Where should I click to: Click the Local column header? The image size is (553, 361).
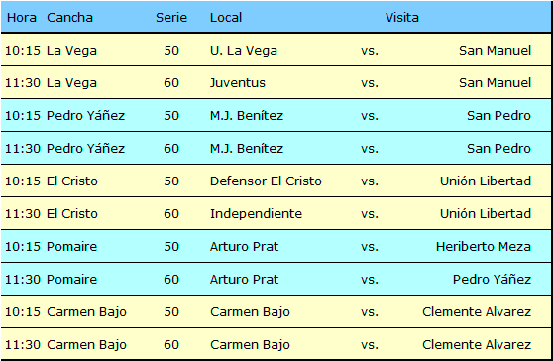(x=226, y=17)
